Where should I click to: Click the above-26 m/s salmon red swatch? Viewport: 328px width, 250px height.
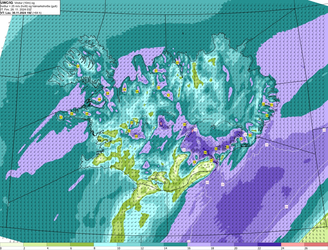tap(316, 244)
